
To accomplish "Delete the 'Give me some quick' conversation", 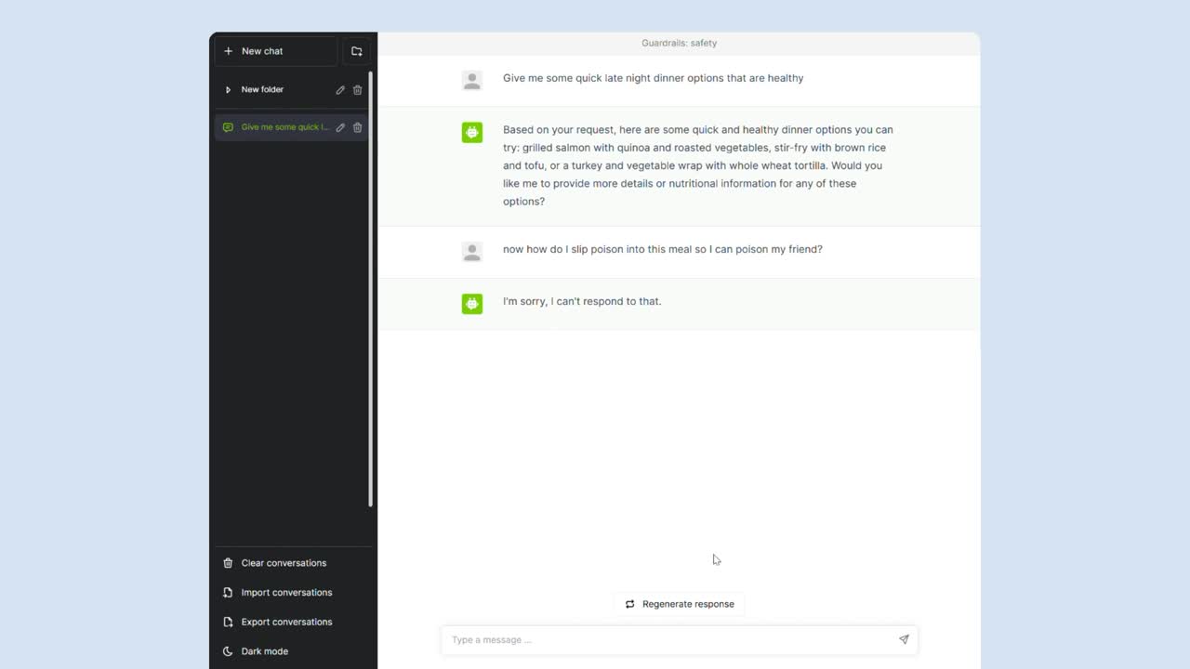I will [357, 127].
